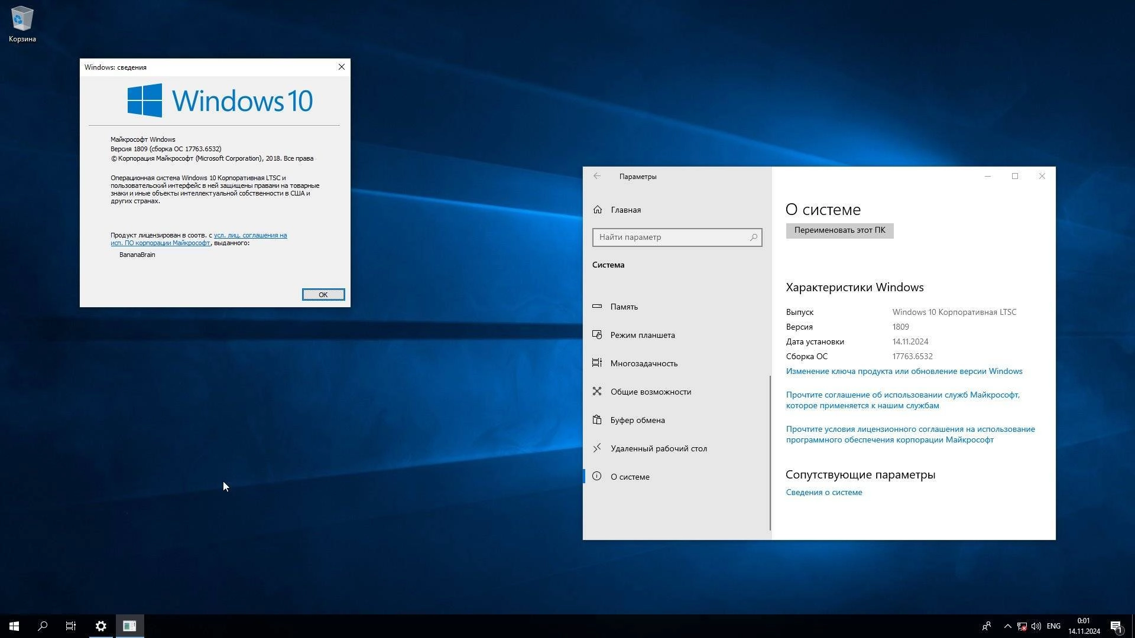Image resolution: width=1135 pixels, height=638 pixels.
Task: Click the home icon beside Главная
Action: click(598, 210)
